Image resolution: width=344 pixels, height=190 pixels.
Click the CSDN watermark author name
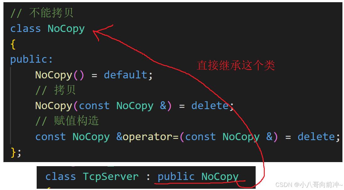(x=321, y=184)
